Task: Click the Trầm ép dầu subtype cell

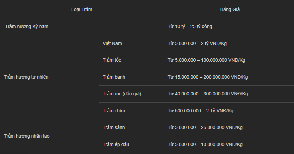Action: [116, 144]
